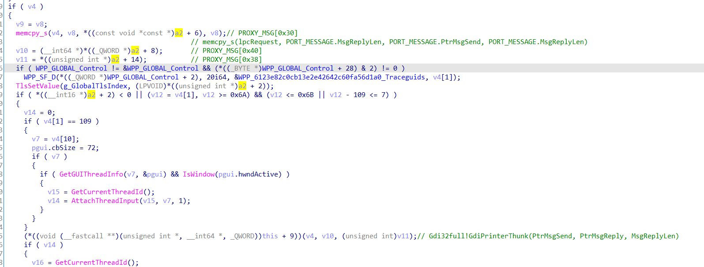Viewport: 704px width, 267px height.
Task: Select the v11 assignment variable
Action: point(22,60)
